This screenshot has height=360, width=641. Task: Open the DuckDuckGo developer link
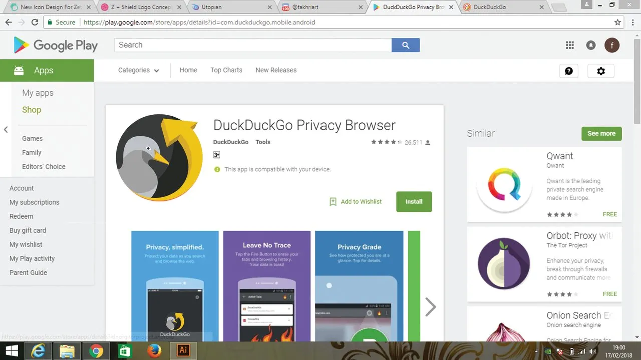click(x=231, y=142)
